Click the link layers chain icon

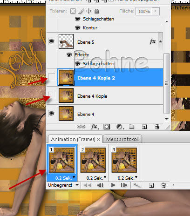tap(81, 127)
